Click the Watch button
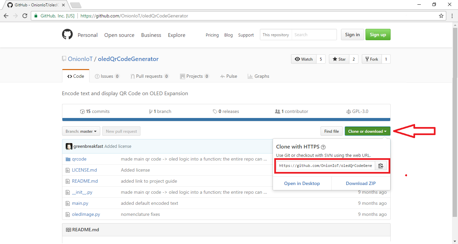Viewport: 458px width, 244px height. [x=303, y=59]
